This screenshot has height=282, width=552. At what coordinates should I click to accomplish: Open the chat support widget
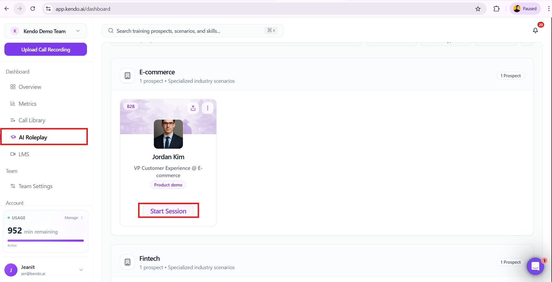[x=535, y=266]
